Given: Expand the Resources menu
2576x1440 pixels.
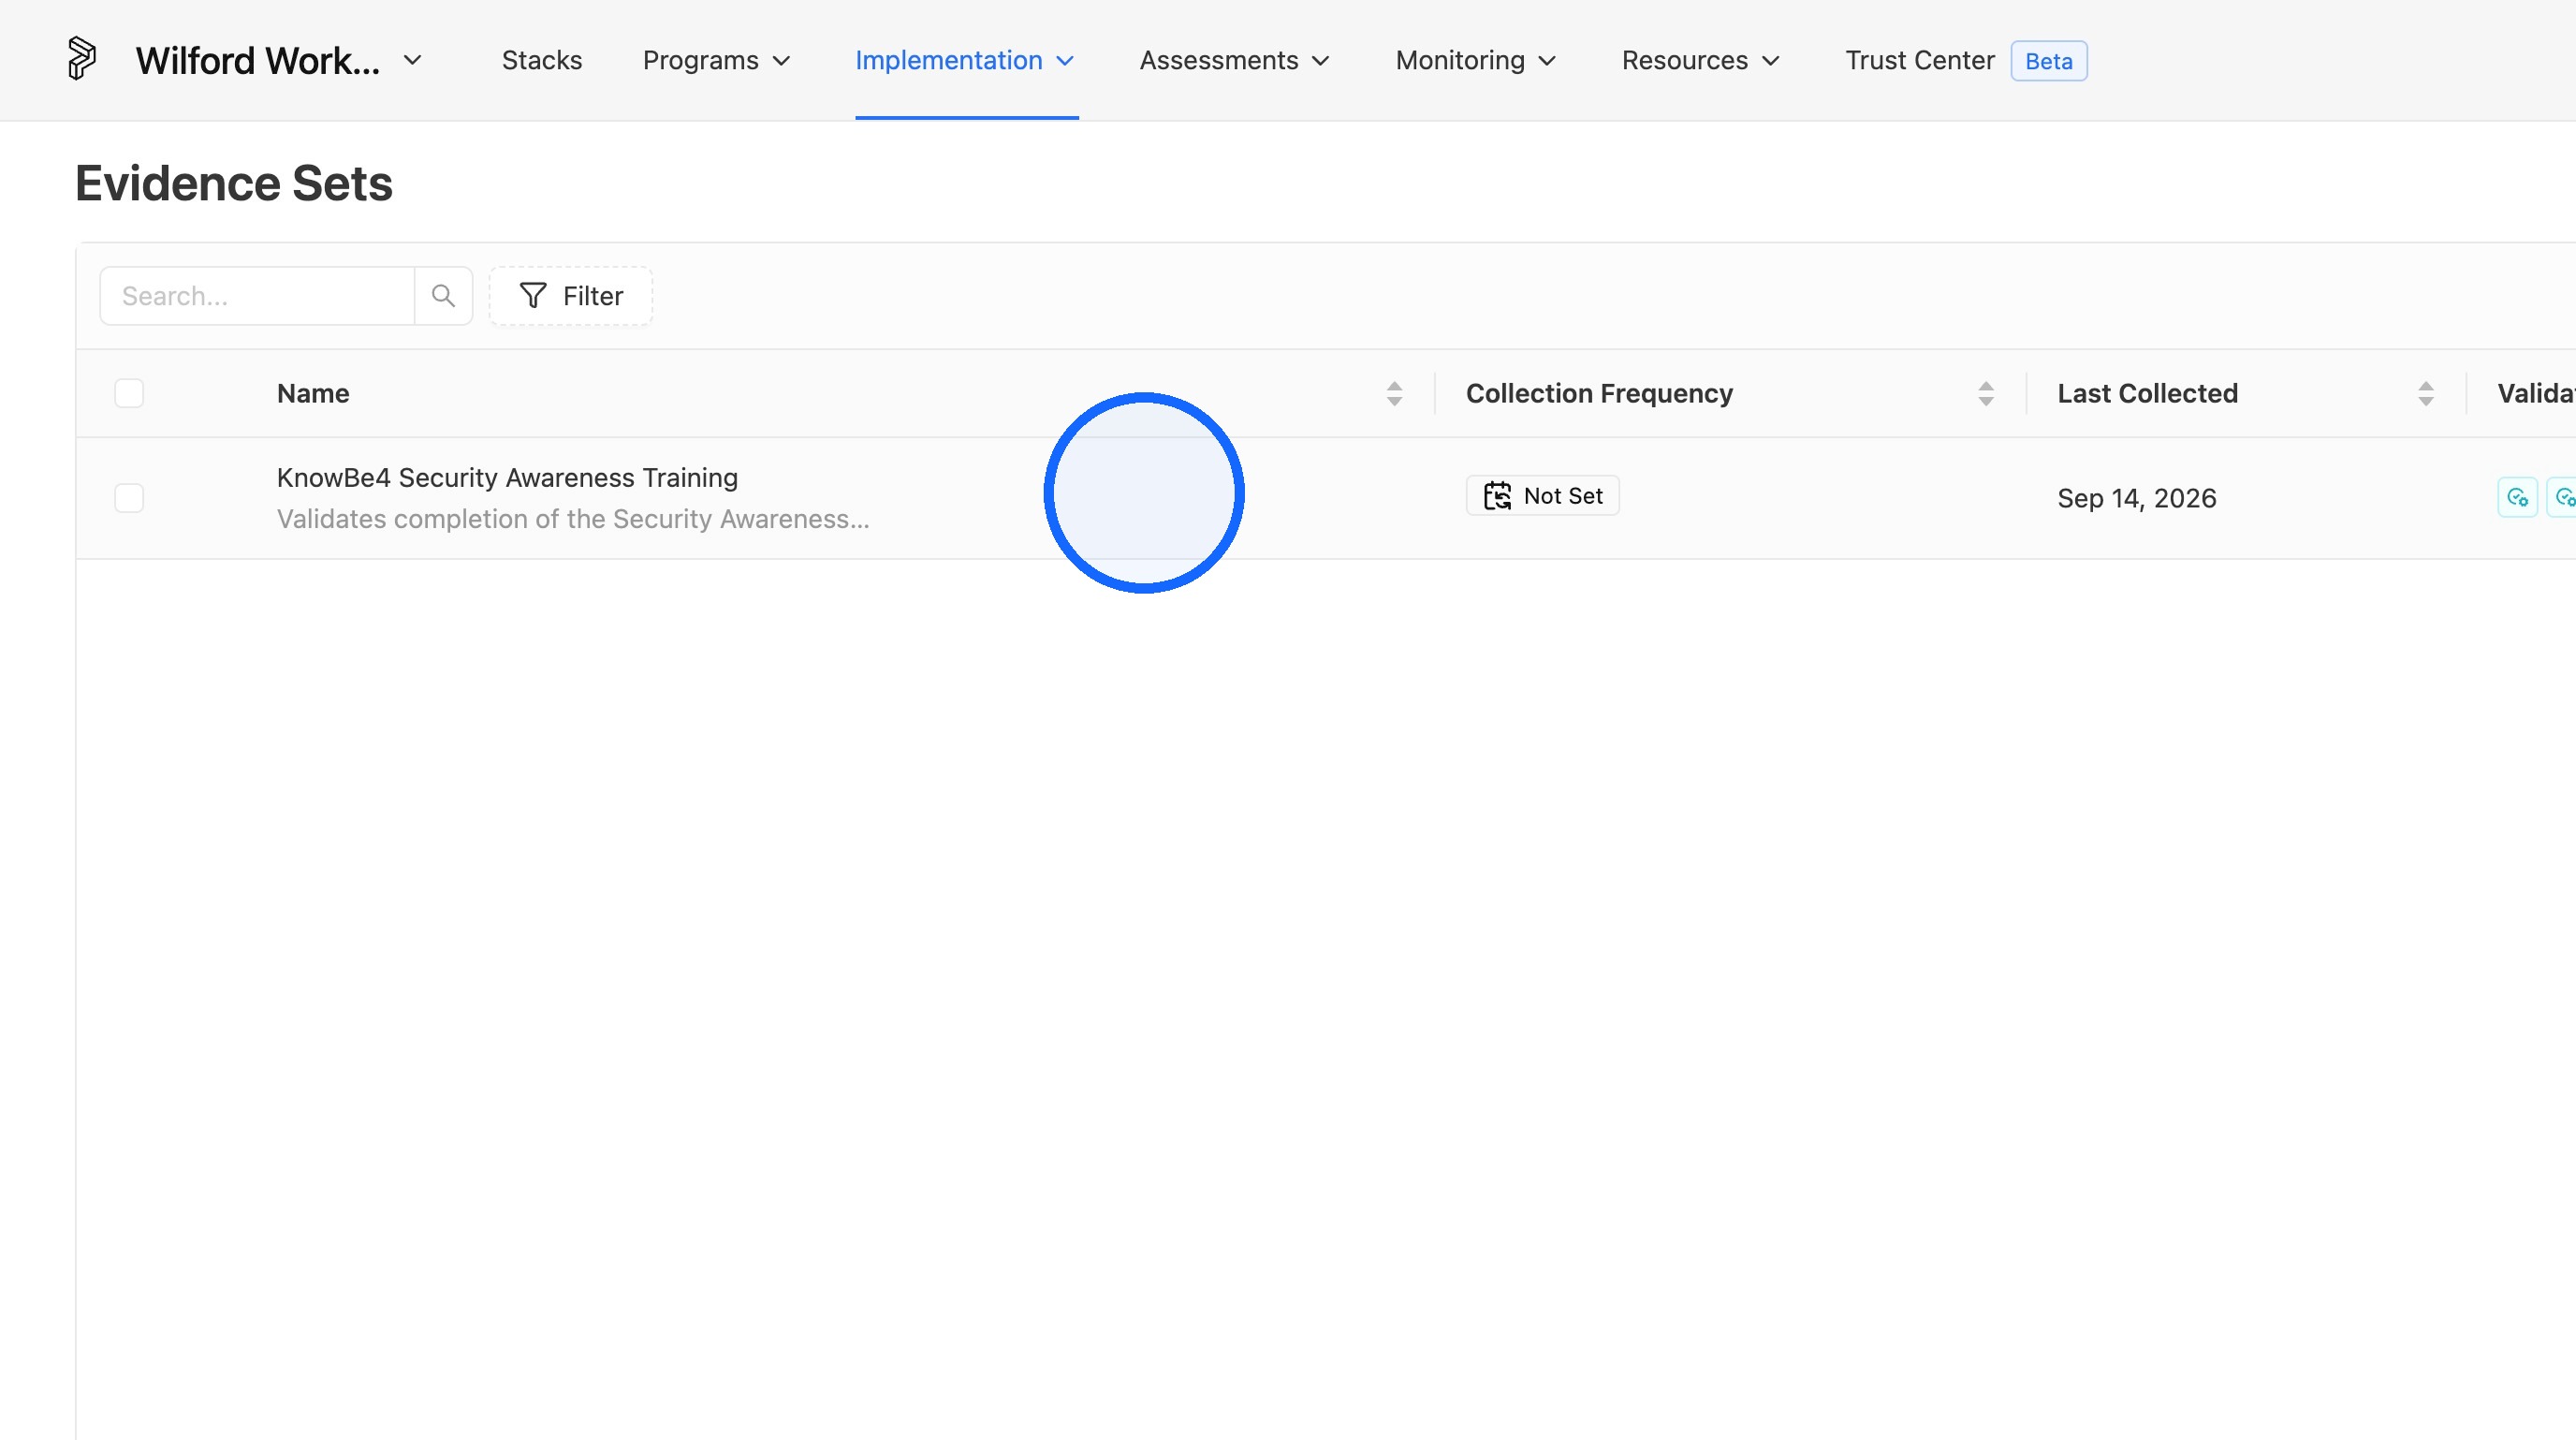Looking at the screenshot, I should tap(1701, 60).
